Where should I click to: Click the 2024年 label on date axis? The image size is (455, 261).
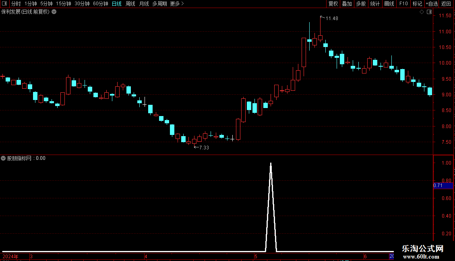coord(10,256)
